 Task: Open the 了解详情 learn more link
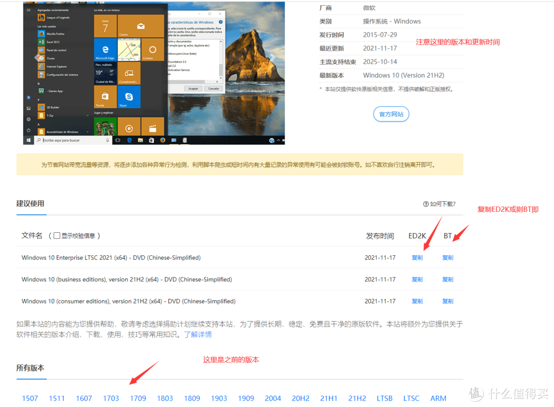pyautogui.click(x=198, y=335)
